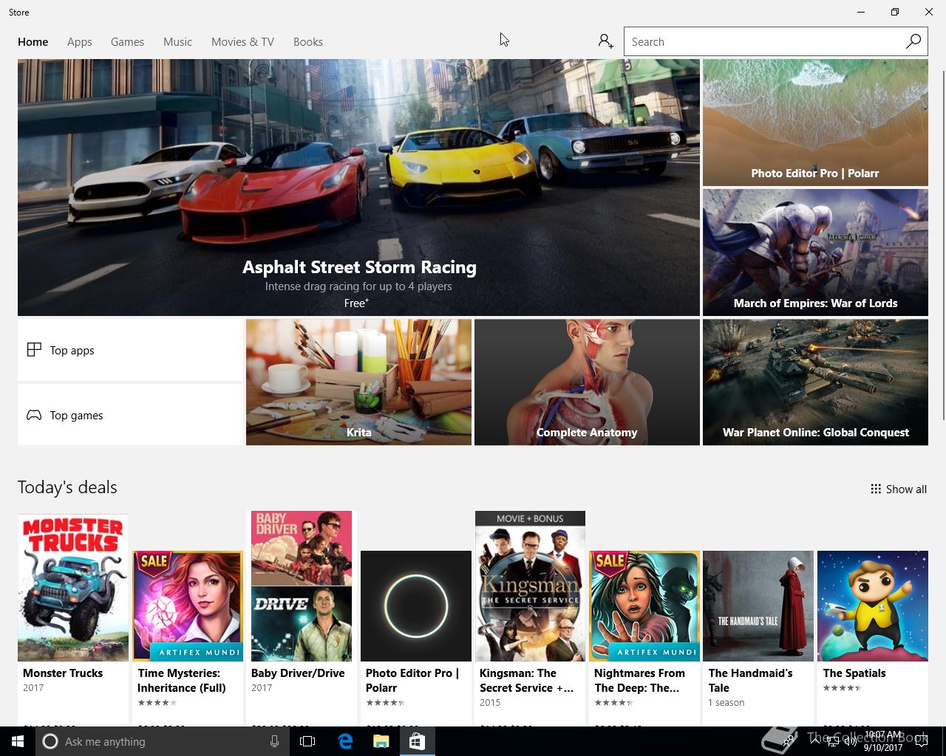Select the Polarr circle logo deal thumbnail
Screen dimensions: 946x756
416,606
